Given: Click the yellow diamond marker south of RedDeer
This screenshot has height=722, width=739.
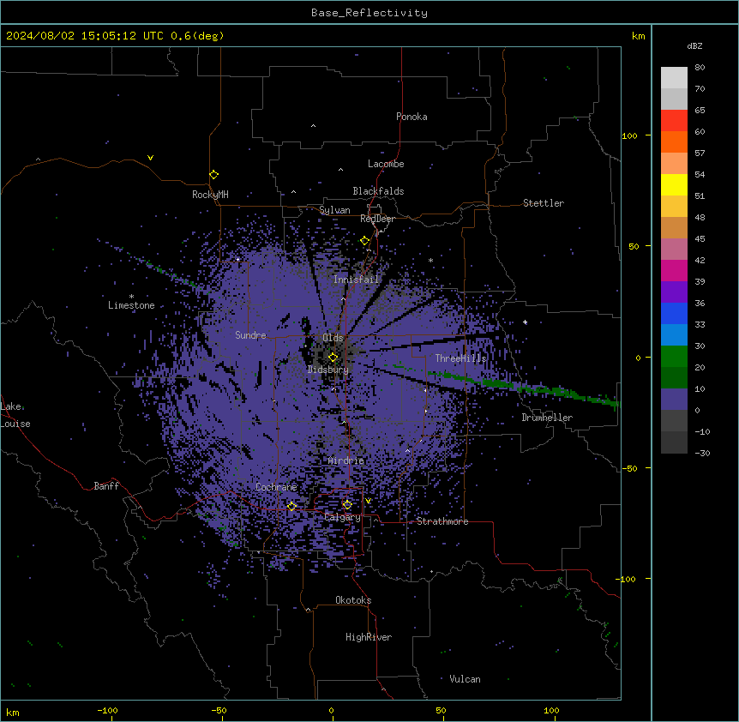Looking at the screenshot, I should coord(364,241).
